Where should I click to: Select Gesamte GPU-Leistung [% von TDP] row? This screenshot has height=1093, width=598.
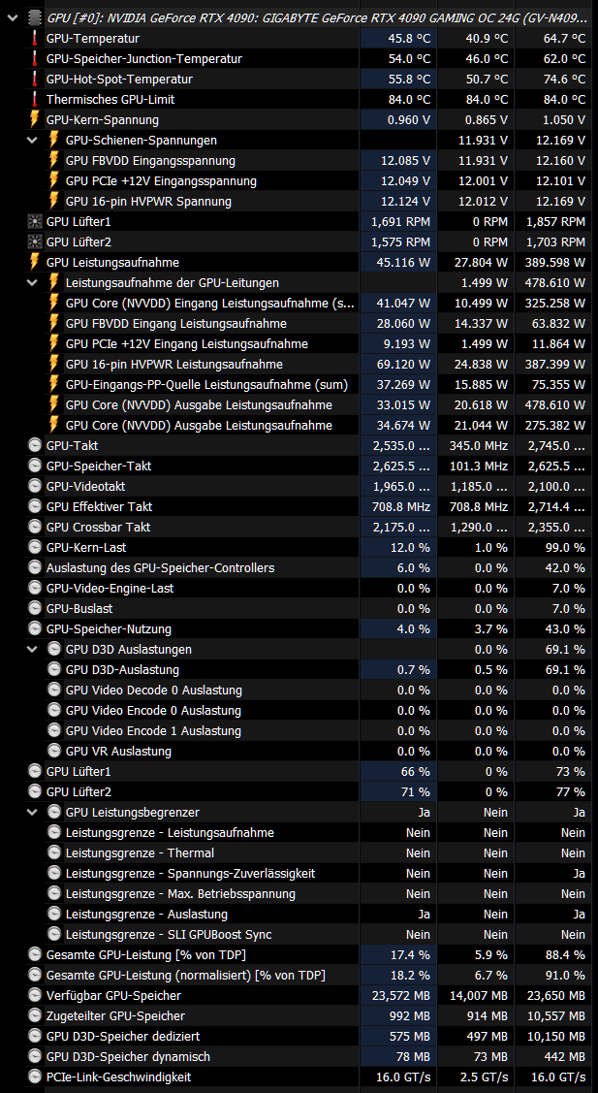pyautogui.click(x=145, y=954)
